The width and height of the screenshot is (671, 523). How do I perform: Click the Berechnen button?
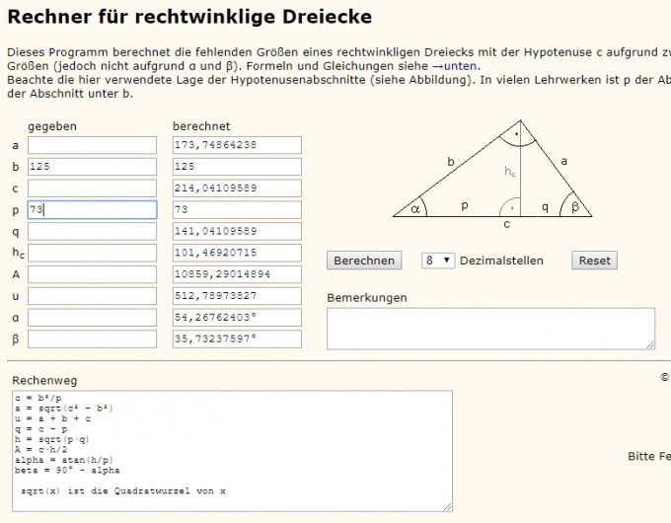(x=364, y=261)
